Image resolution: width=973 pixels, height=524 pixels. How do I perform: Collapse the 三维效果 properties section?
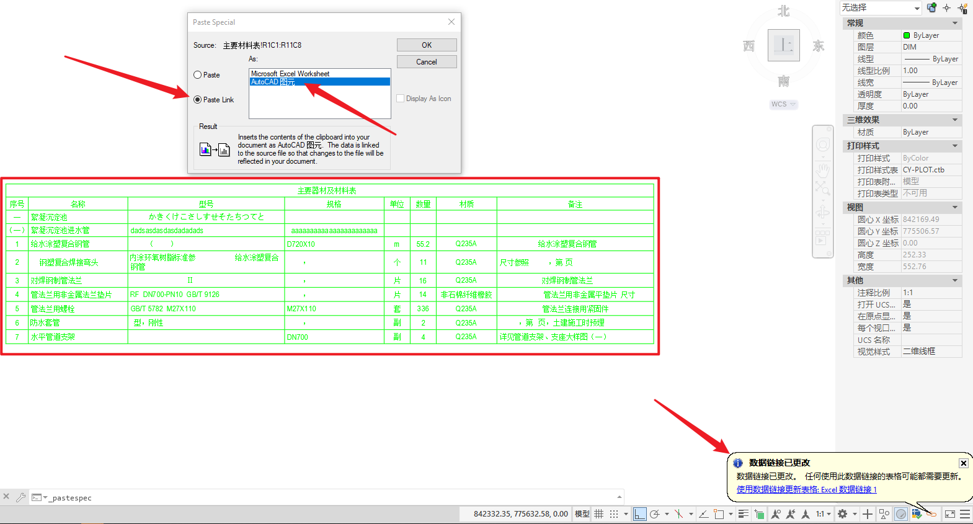(x=955, y=120)
